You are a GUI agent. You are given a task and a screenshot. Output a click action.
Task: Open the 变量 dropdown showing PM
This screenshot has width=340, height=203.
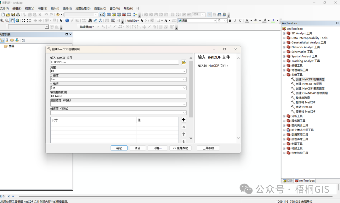pyautogui.click(x=184, y=71)
